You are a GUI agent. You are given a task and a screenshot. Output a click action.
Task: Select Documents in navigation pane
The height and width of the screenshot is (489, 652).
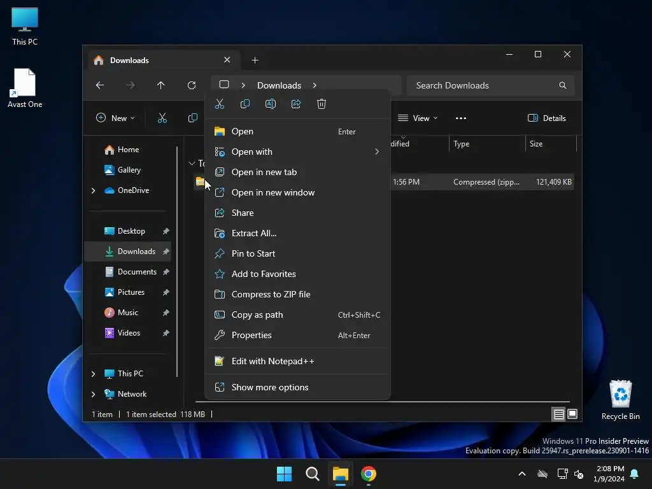[137, 272]
